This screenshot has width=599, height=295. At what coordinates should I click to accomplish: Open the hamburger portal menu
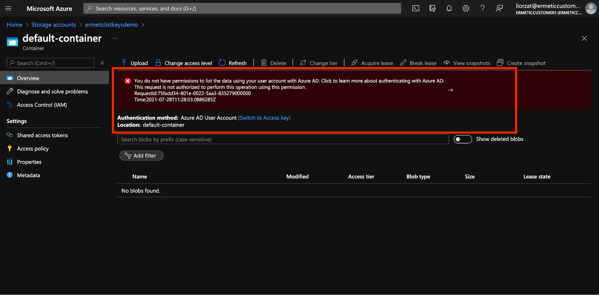point(8,8)
